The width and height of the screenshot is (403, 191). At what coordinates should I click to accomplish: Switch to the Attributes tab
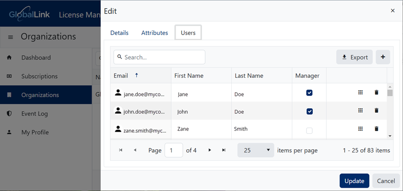point(154,33)
